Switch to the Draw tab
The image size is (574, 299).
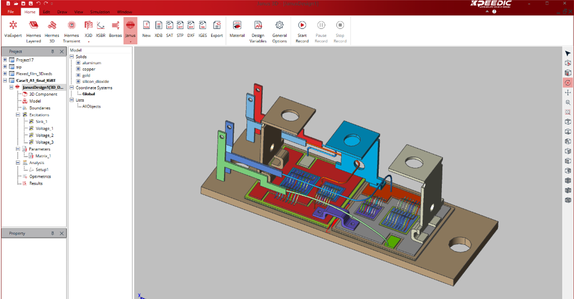coord(62,12)
